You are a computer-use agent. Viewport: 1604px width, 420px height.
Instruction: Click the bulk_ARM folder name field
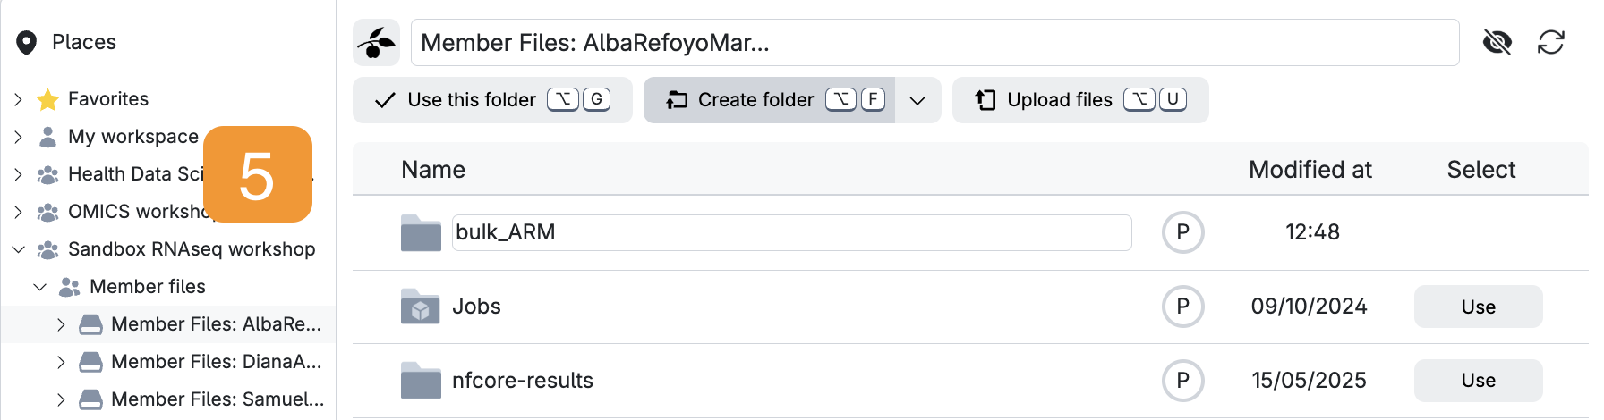coord(791,232)
